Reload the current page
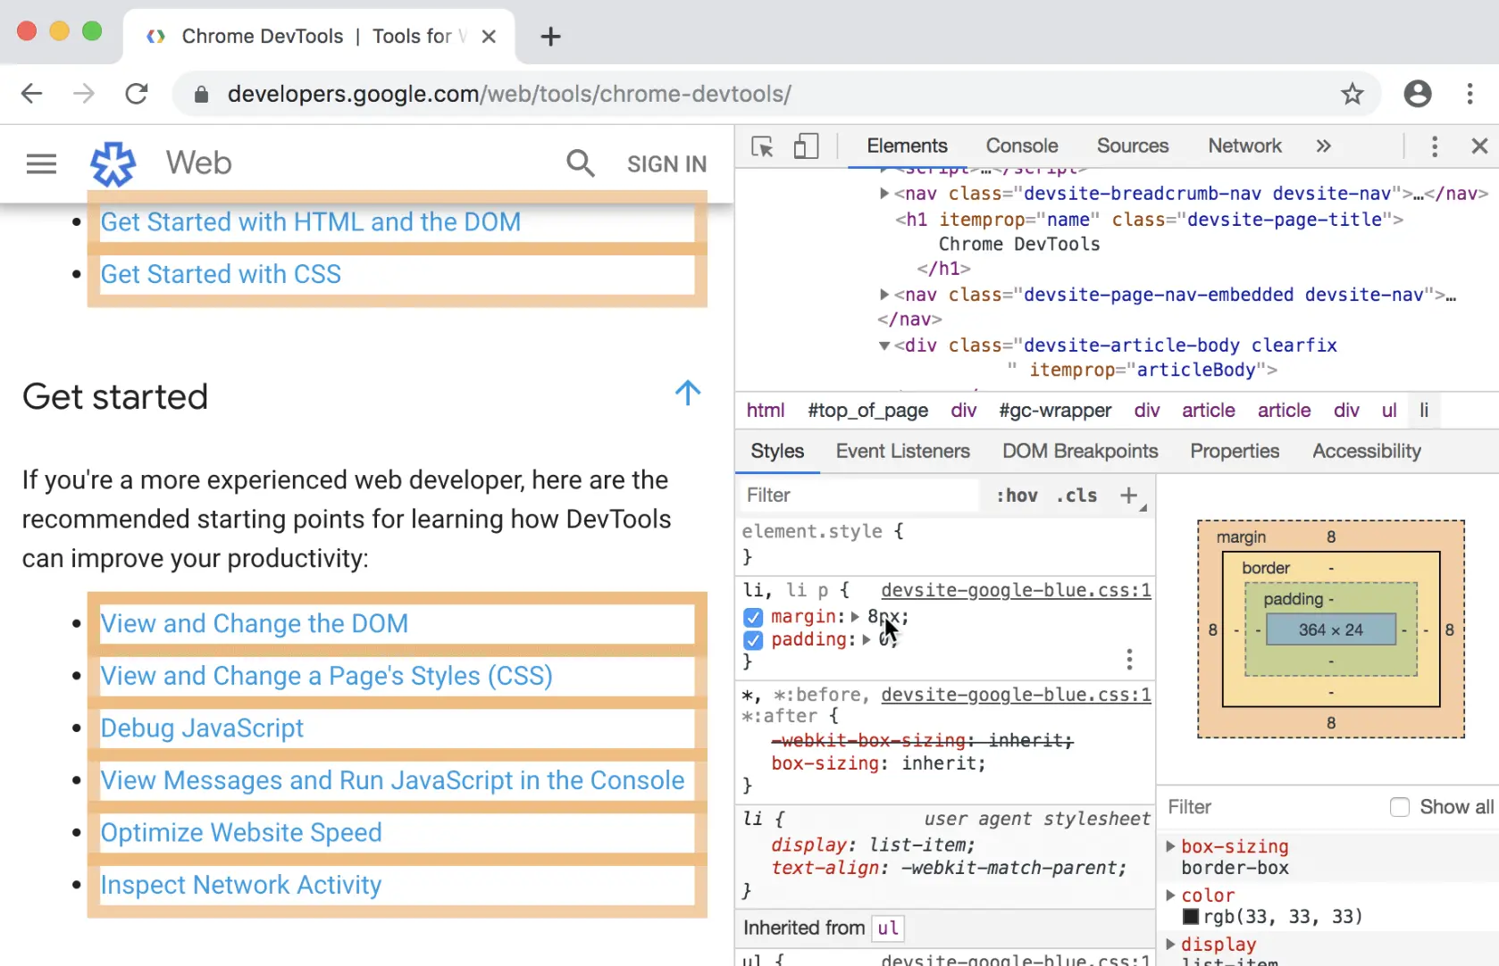The width and height of the screenshot is (1499, 966). 137,94
